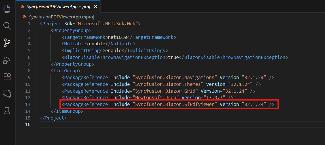Click line number 13 in gutter
325x145 pixels.
click(28, 104)
